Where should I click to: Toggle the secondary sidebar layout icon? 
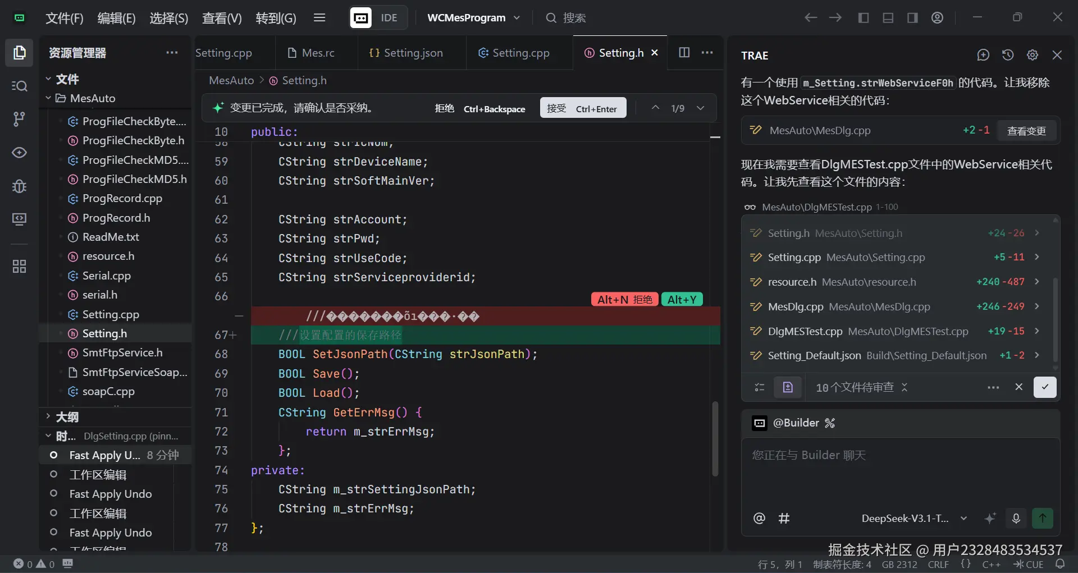click(912, 18)
